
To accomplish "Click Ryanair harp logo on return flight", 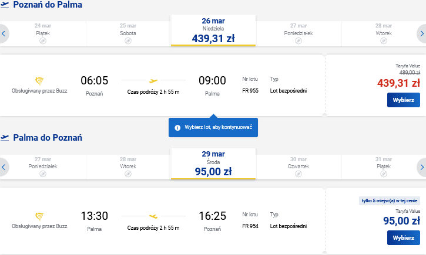I will point(39,216).
